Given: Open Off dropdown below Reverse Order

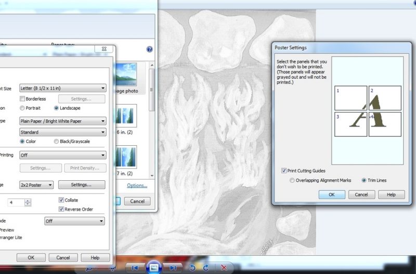Looking at the screenshot, I should (74, 221).
